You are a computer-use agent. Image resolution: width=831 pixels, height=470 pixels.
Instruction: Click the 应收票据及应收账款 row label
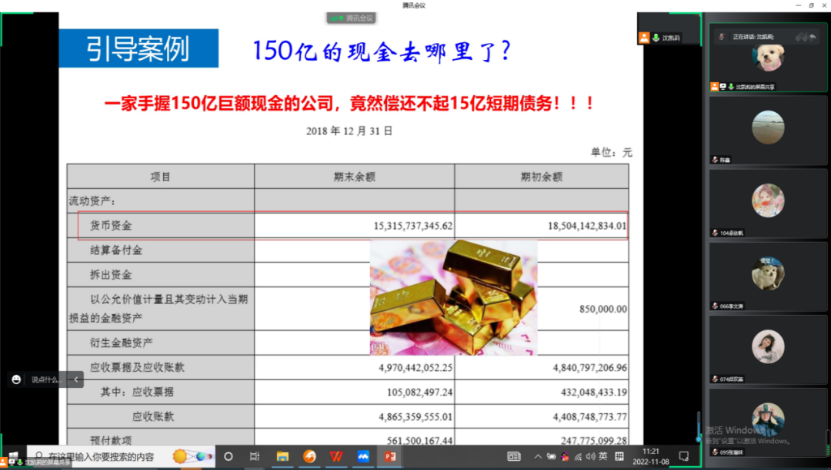pos(137,367)
